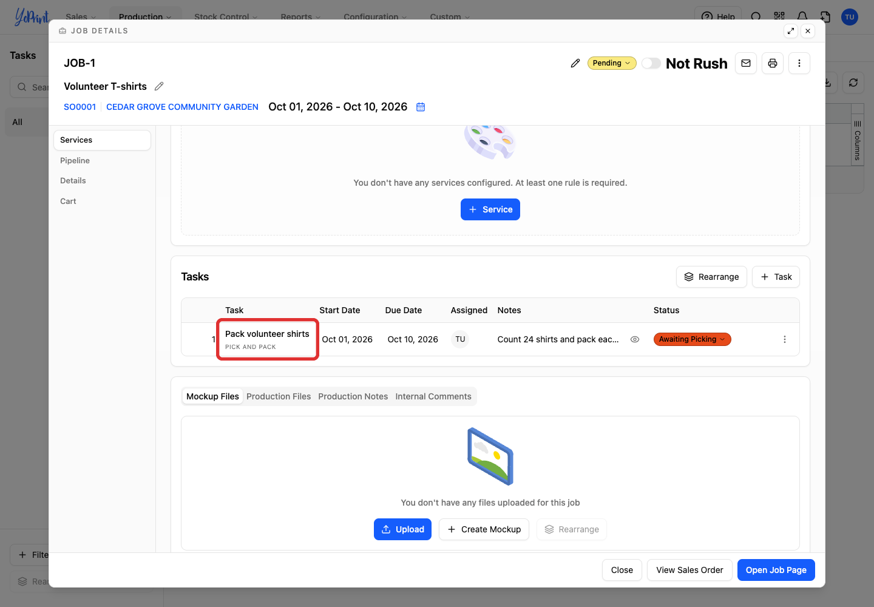Viewport: 874px width, 607px height.
Task: Toggle the Rush switch
Action: 651,63
